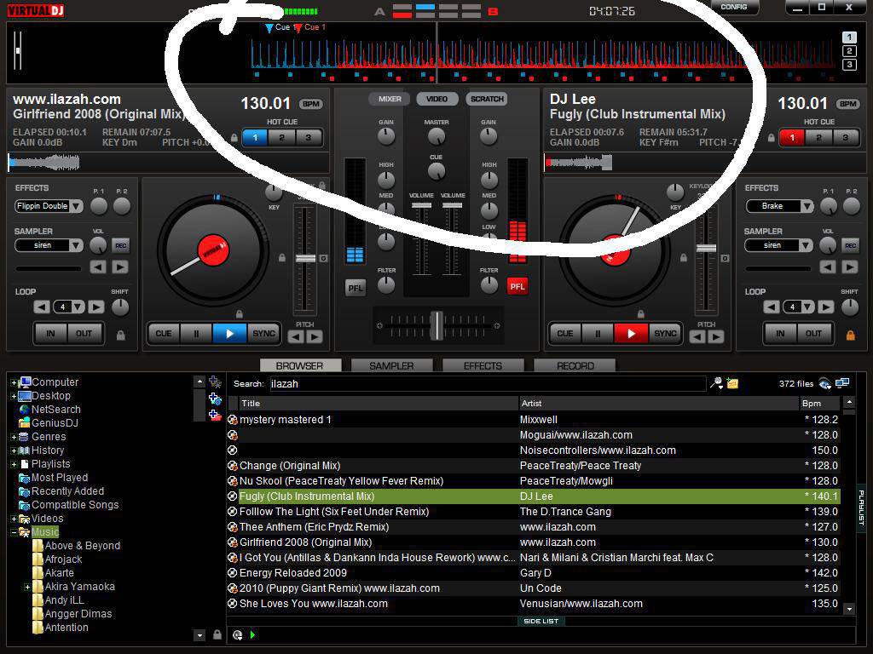Screen dimensions: 873x654
Task: Click the BPM button on left deck
Action: tap(310, 104)
